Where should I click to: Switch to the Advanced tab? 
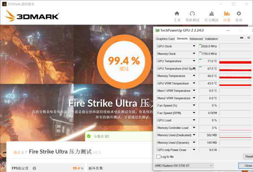[x=196, y=39]
